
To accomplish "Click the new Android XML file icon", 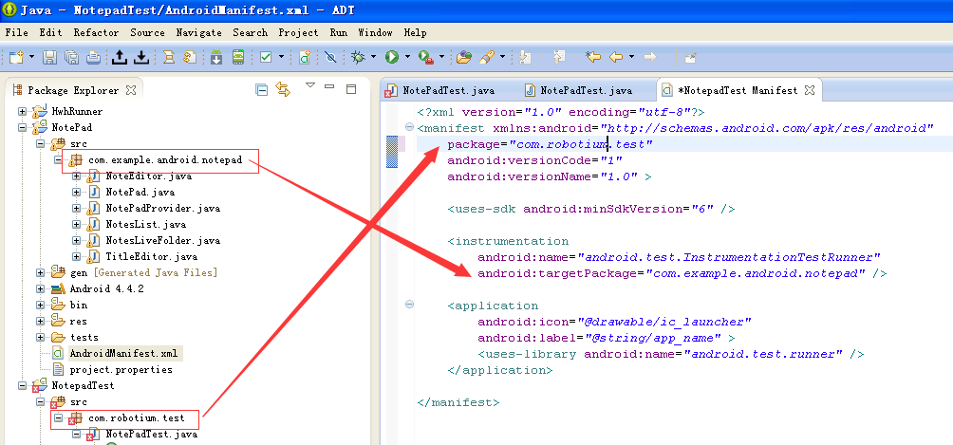I will coord(305,57).
